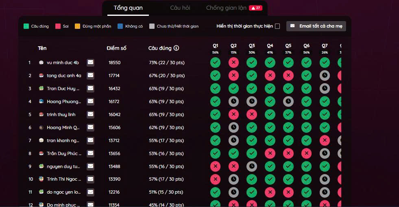Click avatar of Tran Duc Huy

tap(41, 88)
